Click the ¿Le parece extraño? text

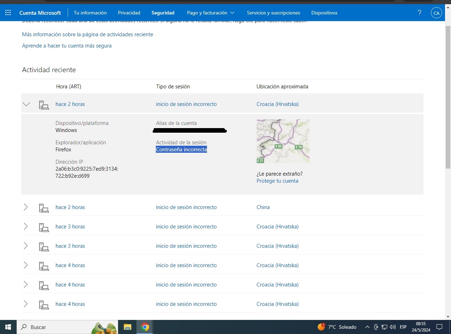point(279,174)
